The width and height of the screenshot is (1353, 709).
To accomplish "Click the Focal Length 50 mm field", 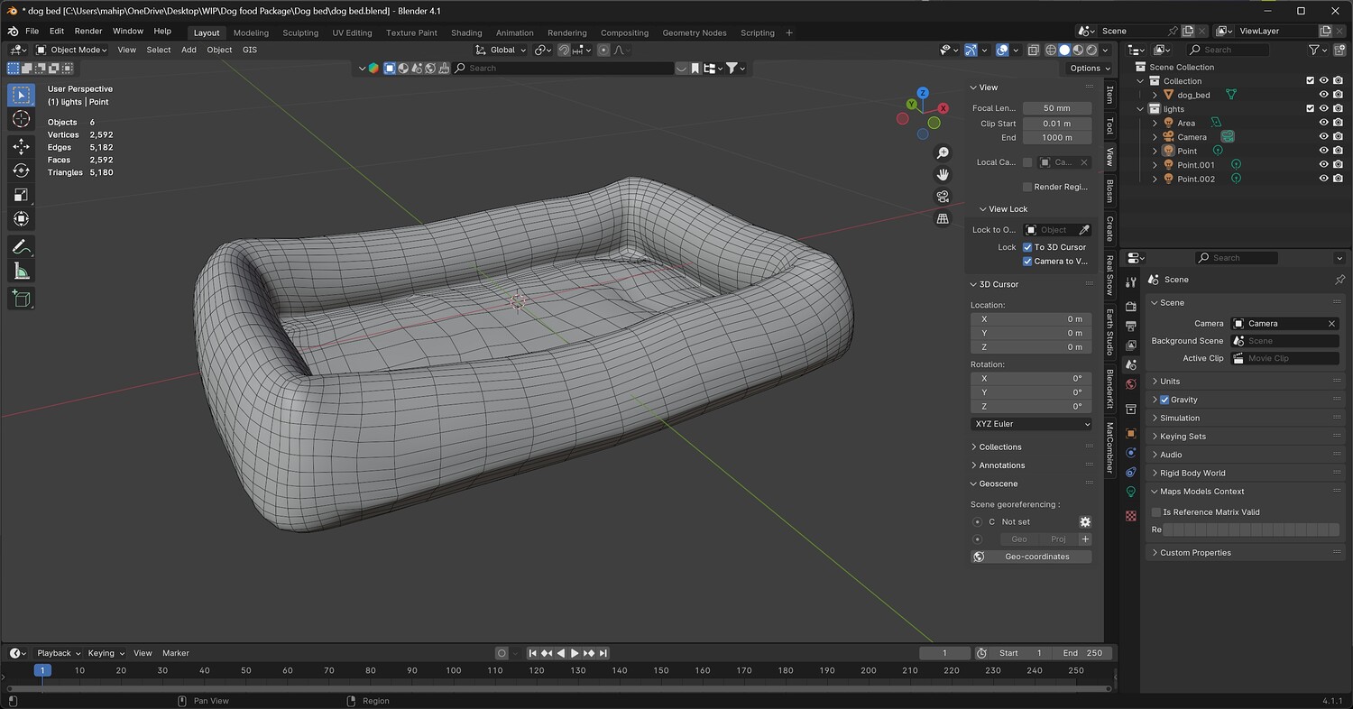I will (x=1056, y=108).
